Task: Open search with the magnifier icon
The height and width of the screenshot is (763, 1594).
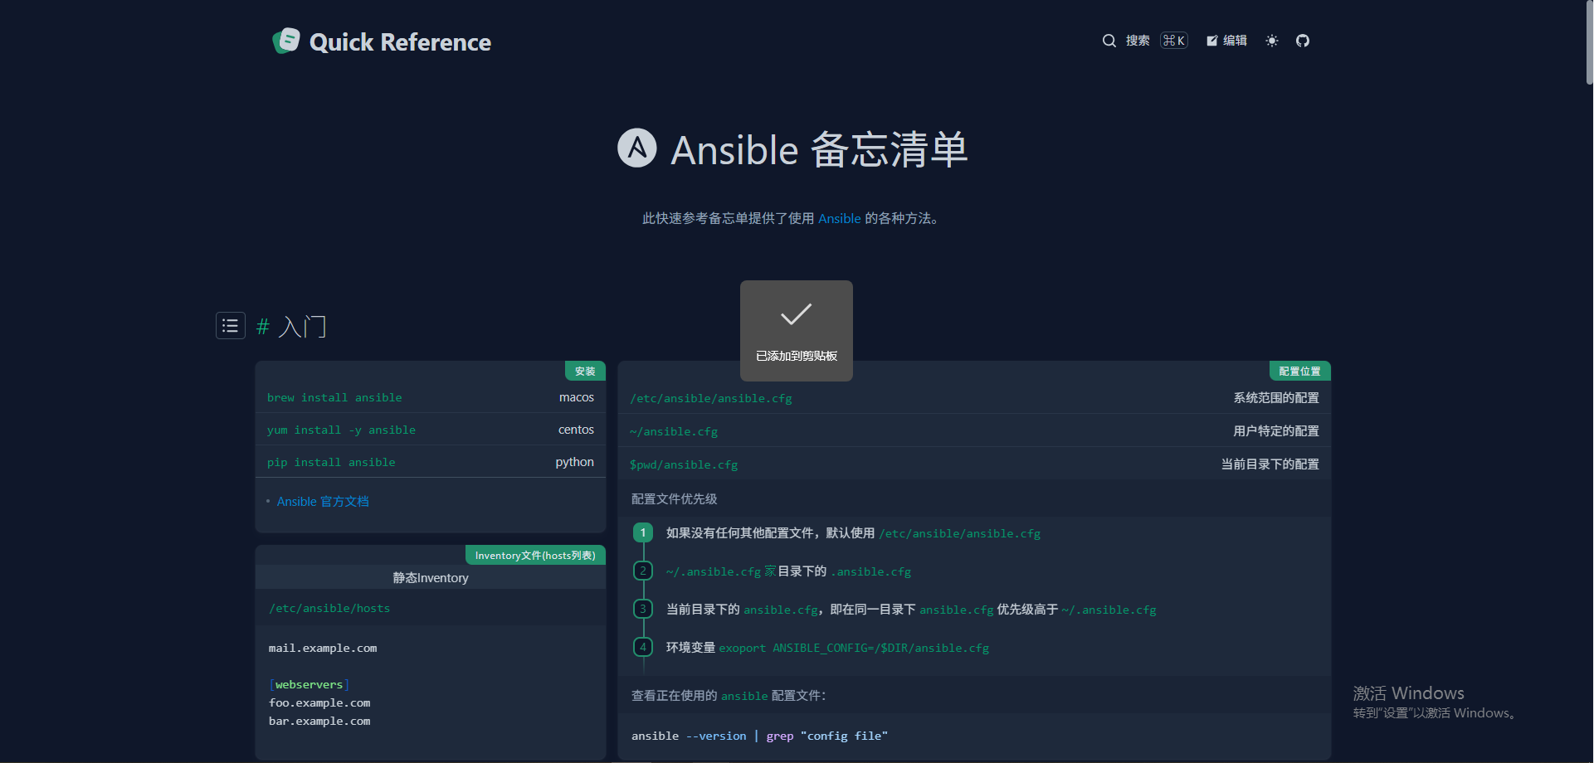Action: pos(1109,41)
